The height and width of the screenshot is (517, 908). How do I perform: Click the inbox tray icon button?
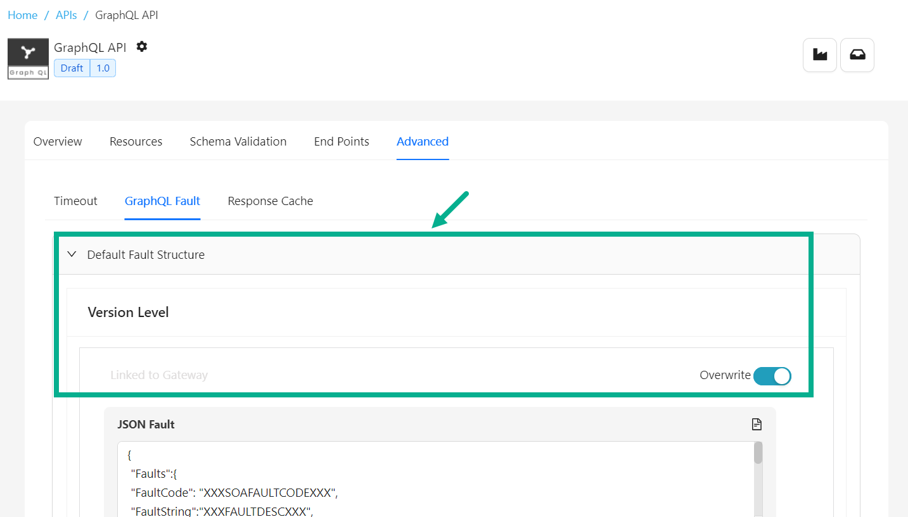[x=857, y=55]
